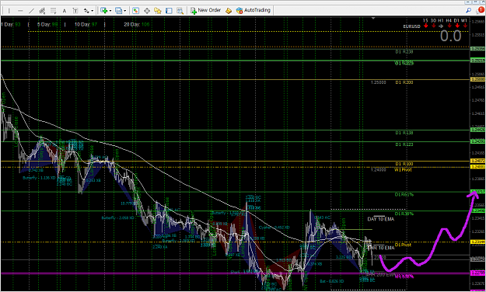Click the 'D1 R100' level label
The image size is (486, 292).
point(404,164)
